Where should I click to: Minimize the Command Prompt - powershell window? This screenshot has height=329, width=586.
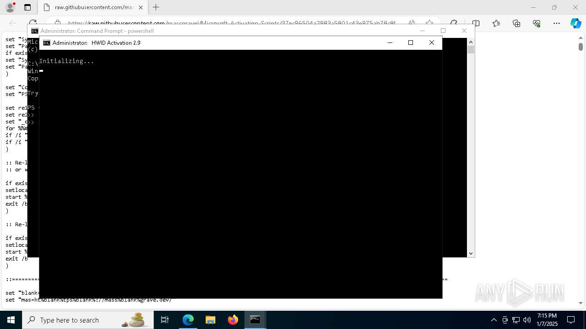coord(422,31)
